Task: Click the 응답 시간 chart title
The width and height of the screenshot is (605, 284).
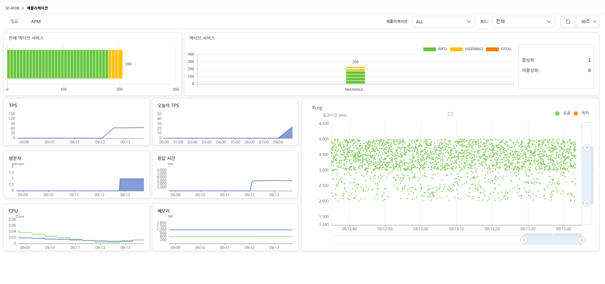Action: pyautogui.click(x=166, y=159)
